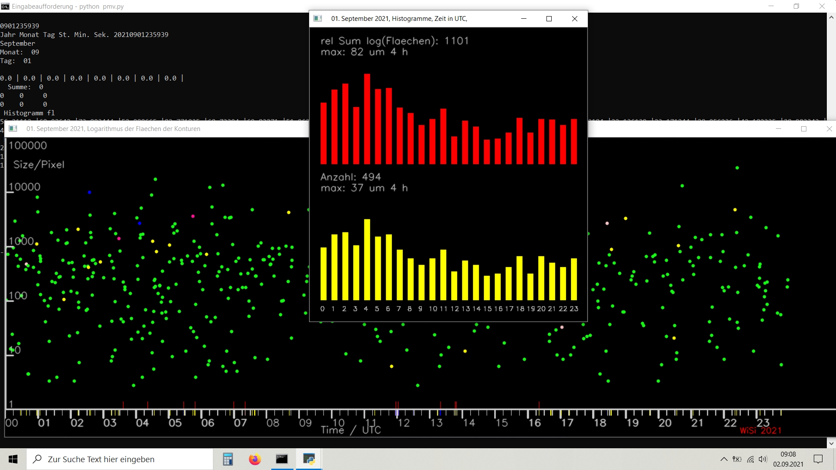Open the Konturen plot window's system icon
836x470 pixels.
tap(13, 128)
